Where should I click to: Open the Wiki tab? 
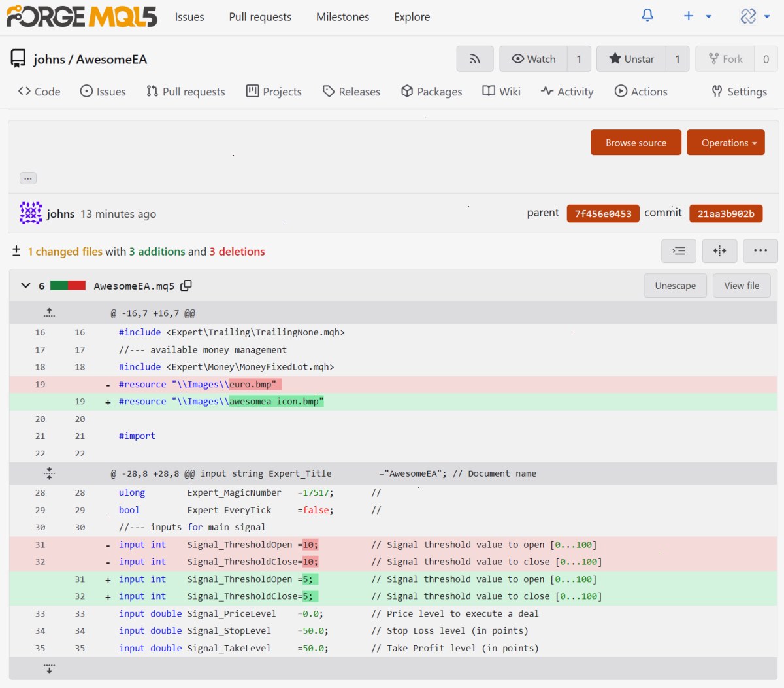click(x=501, y=92)
